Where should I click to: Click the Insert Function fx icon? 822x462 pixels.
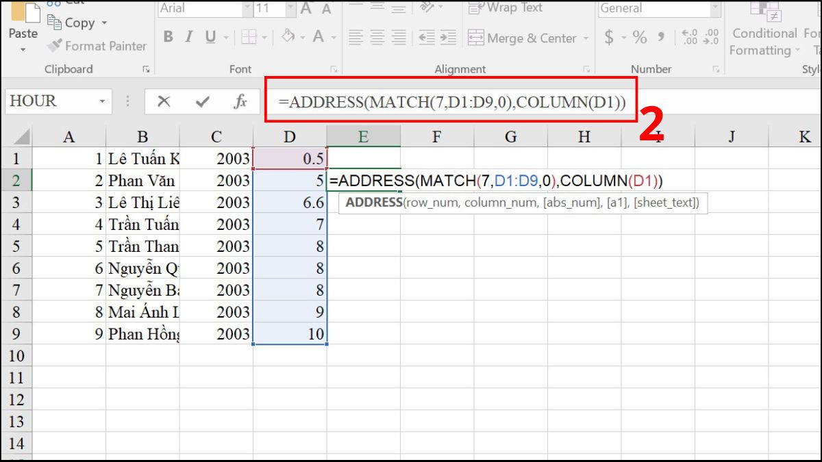[240, 101]
